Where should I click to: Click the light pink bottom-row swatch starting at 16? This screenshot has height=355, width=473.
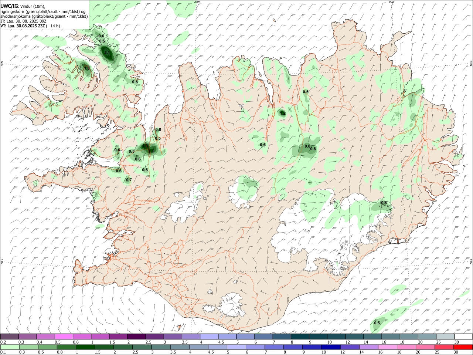point(387,347)
